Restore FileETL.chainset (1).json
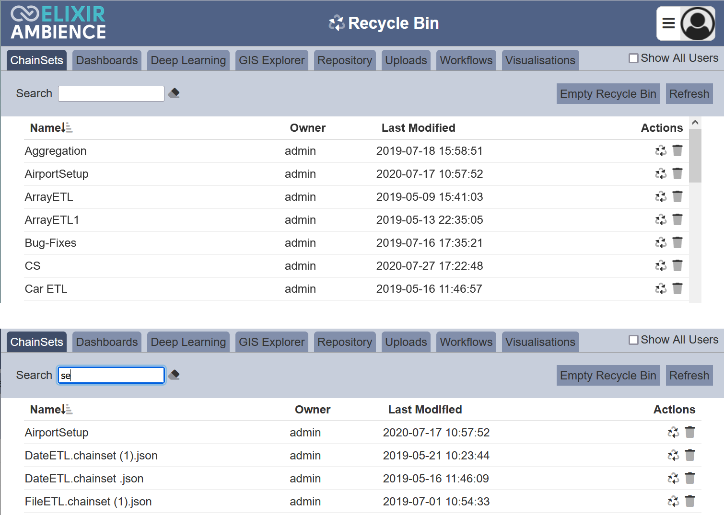The height and width of the screenshot is (515, 724). point(673,502)
